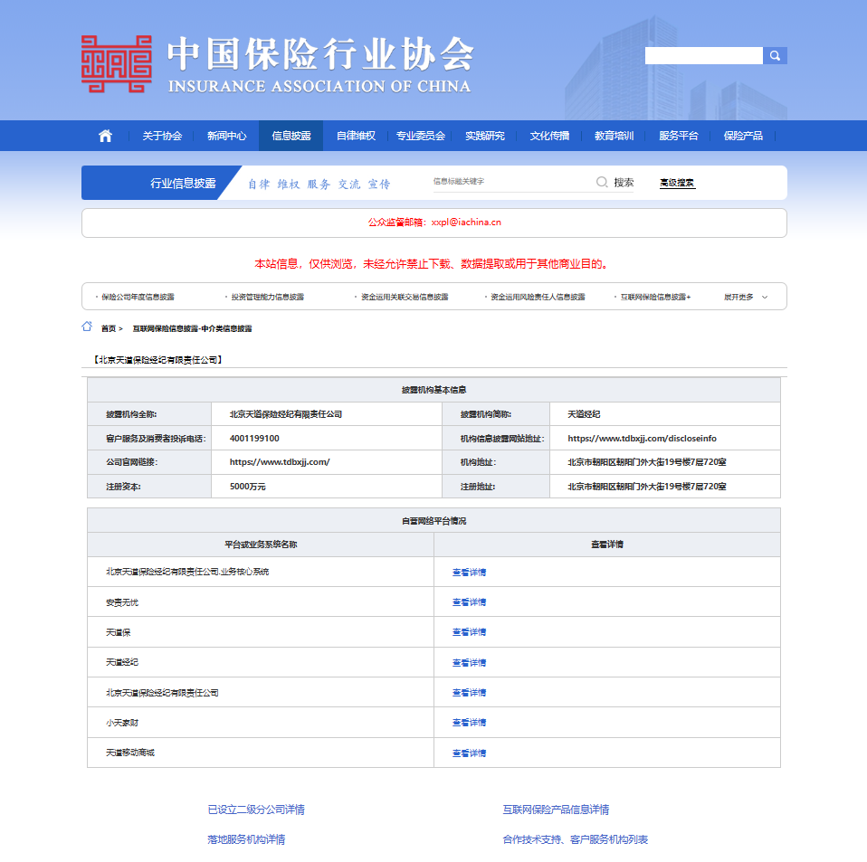View details for 安责无忧 row
Viewport: 867px width, 862px height.
pyautogui.click(x=469, y=602)
